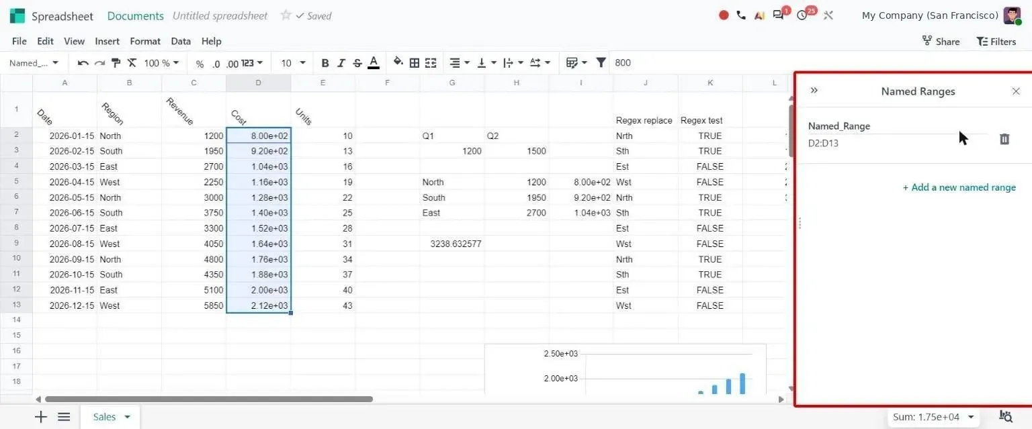
Task: Open the File menu
Action: click(x=19, y=41)
